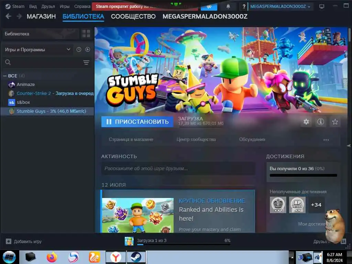
Task: Click ПРИОСТАНОВИТЬ pause button
Action: pos(137,122)
